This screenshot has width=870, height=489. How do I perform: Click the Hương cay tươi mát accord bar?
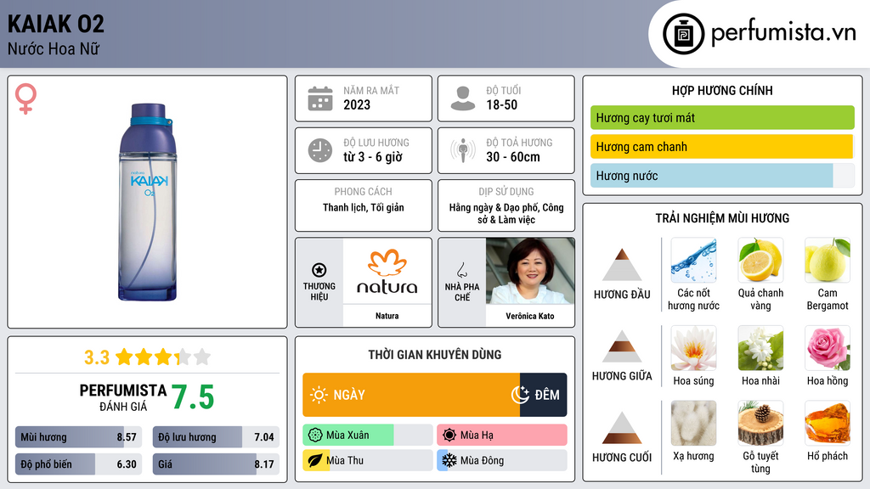[722, 117]
